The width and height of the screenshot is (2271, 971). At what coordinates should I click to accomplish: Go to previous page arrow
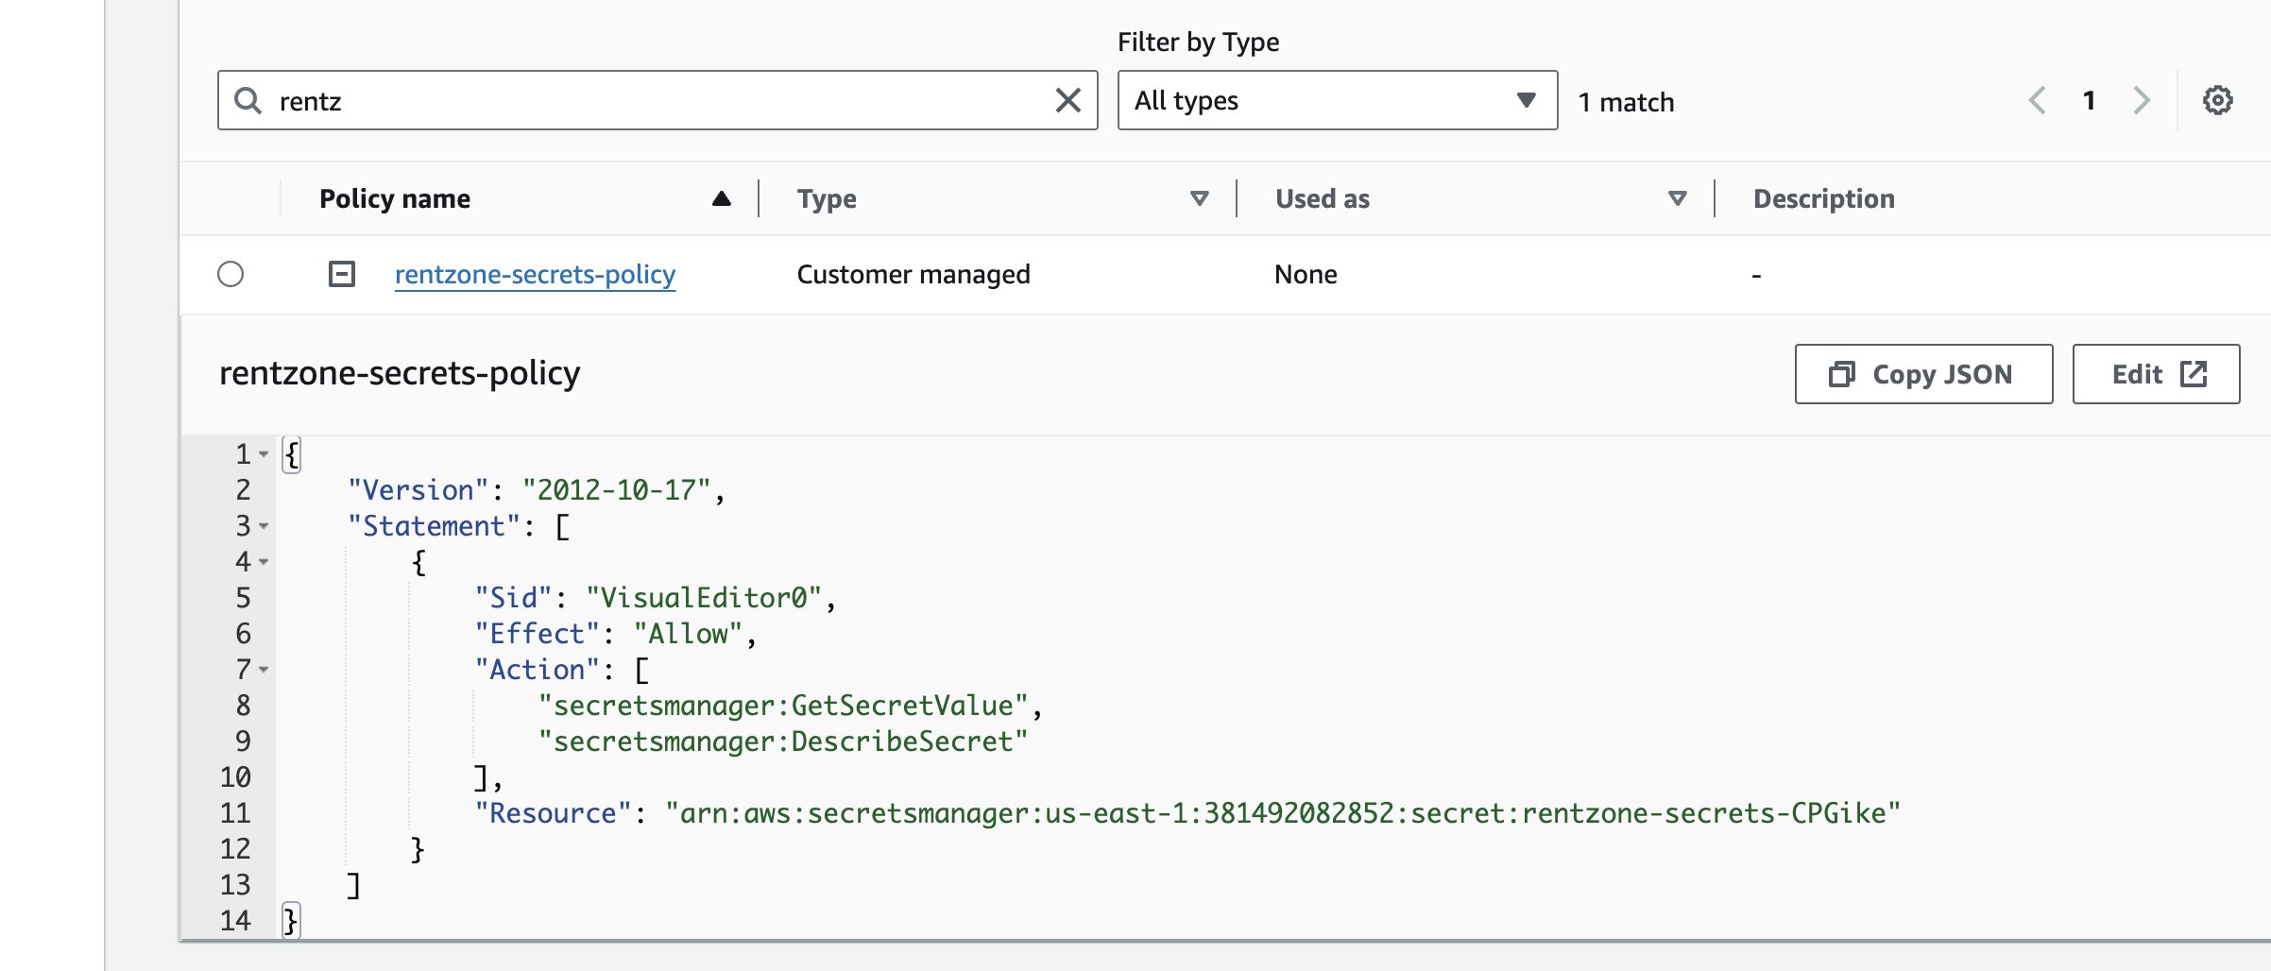(2038, 100)
